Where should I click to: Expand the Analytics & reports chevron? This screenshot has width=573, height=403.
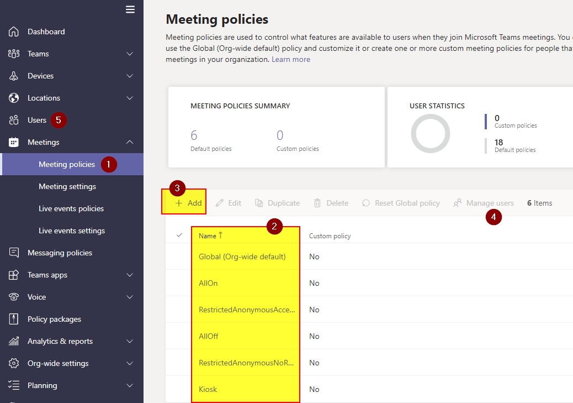[130, 341]
